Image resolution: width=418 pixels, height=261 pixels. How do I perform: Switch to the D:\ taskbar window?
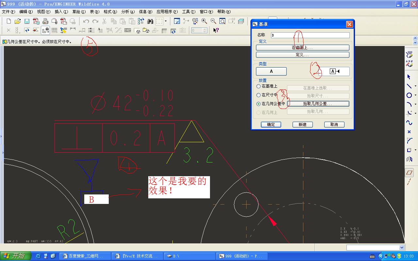click(x=189, y=256)
